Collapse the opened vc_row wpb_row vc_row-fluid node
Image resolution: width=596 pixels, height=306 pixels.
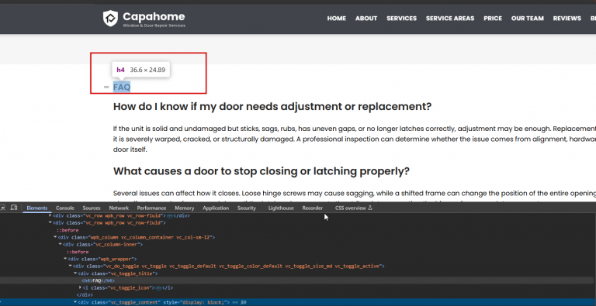tap(50, 223)
